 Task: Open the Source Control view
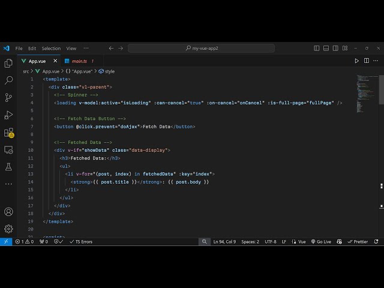tap(8, 97)
